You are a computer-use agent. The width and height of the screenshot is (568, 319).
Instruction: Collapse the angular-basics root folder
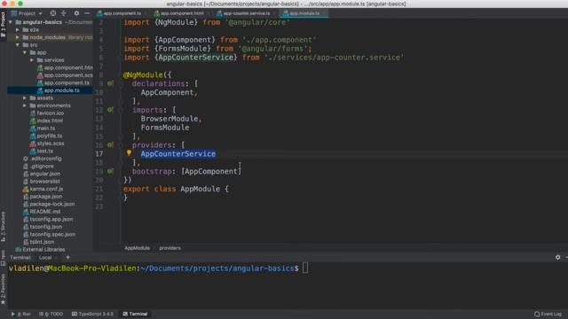[x=11, y=22]
